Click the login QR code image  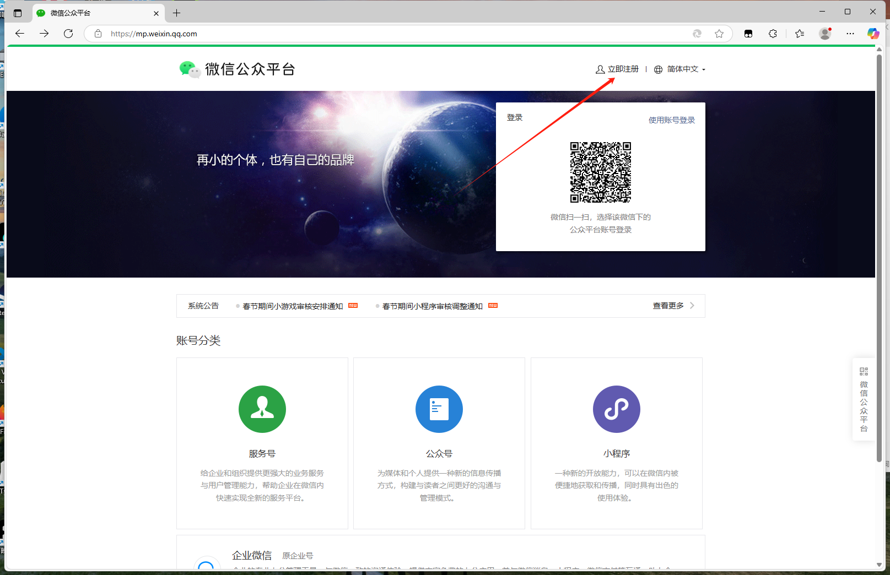click(601, 172)
